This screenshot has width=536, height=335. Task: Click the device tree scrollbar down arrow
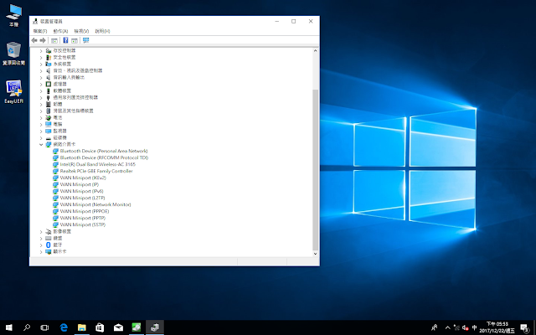315,254
